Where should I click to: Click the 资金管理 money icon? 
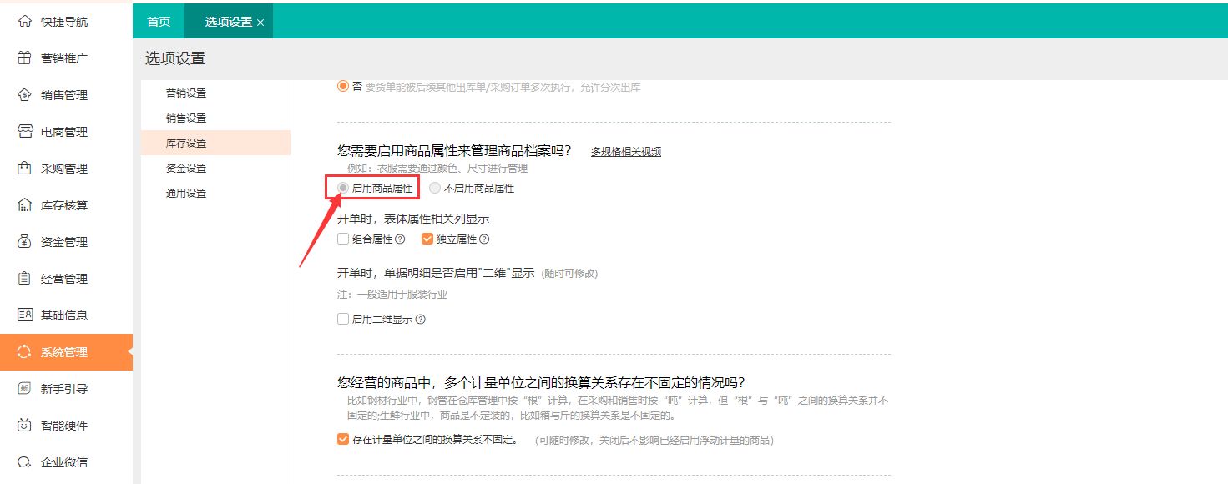(24, 242)
